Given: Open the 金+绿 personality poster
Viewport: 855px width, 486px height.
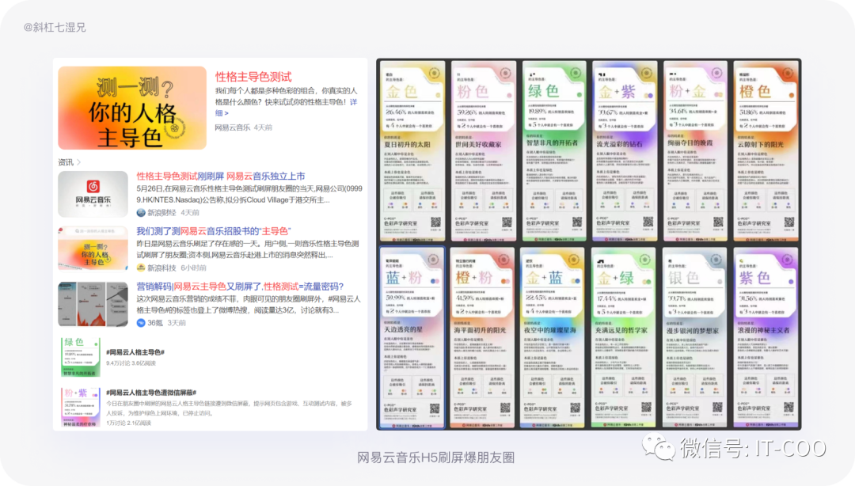Looking at the screenshot, I should point(624,338).
